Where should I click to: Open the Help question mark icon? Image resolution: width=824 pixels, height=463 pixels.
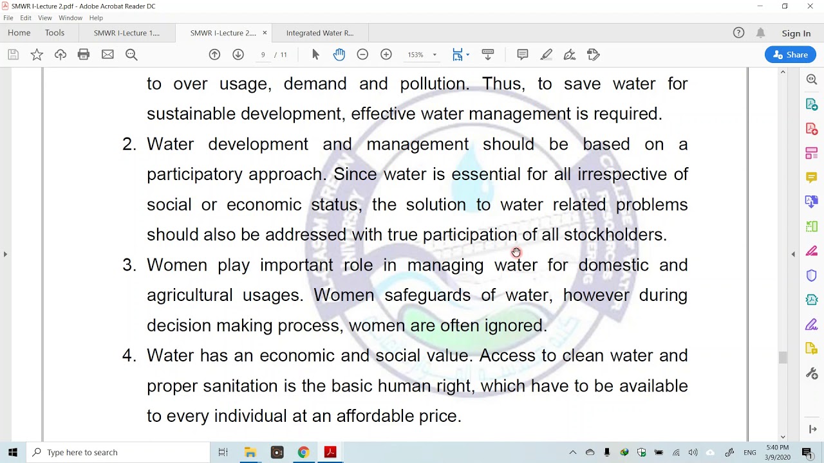(x=738, y=33)
